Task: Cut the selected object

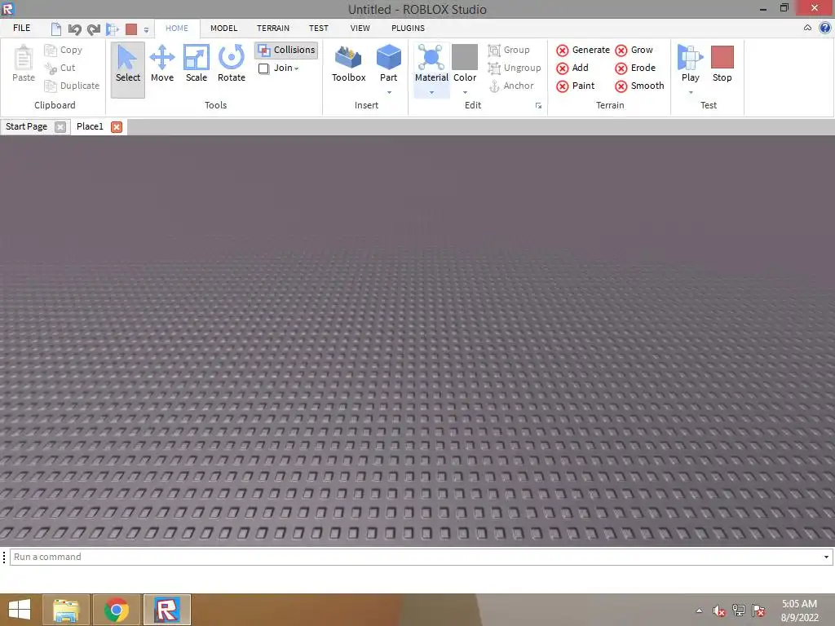Action: (60, 68)
